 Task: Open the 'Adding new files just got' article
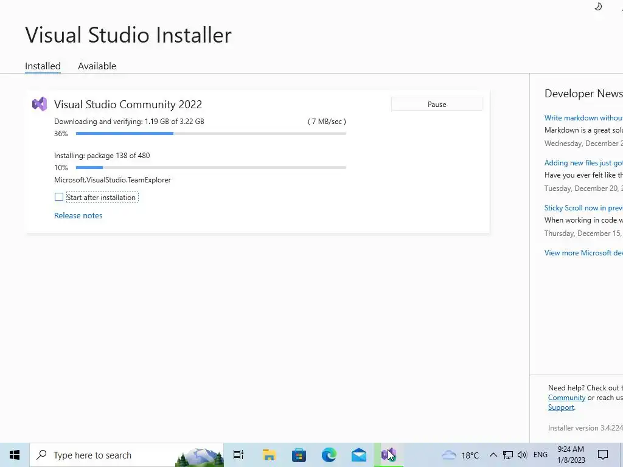pyautogui.click(x=583, y=163)
